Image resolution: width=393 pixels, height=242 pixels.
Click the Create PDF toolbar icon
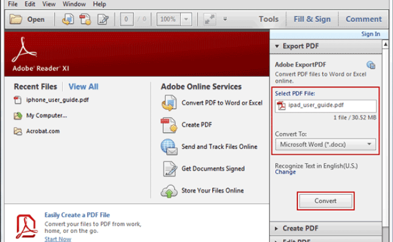(85, 19)
